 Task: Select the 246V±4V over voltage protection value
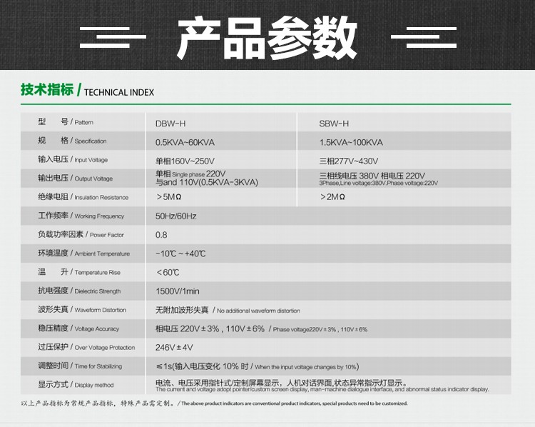174,348
